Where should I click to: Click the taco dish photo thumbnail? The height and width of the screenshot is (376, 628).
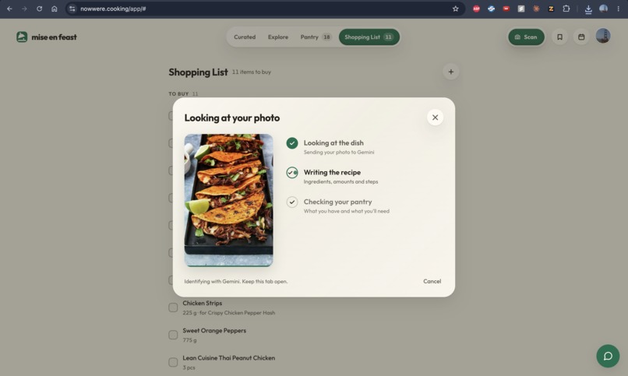click(229, 200)
